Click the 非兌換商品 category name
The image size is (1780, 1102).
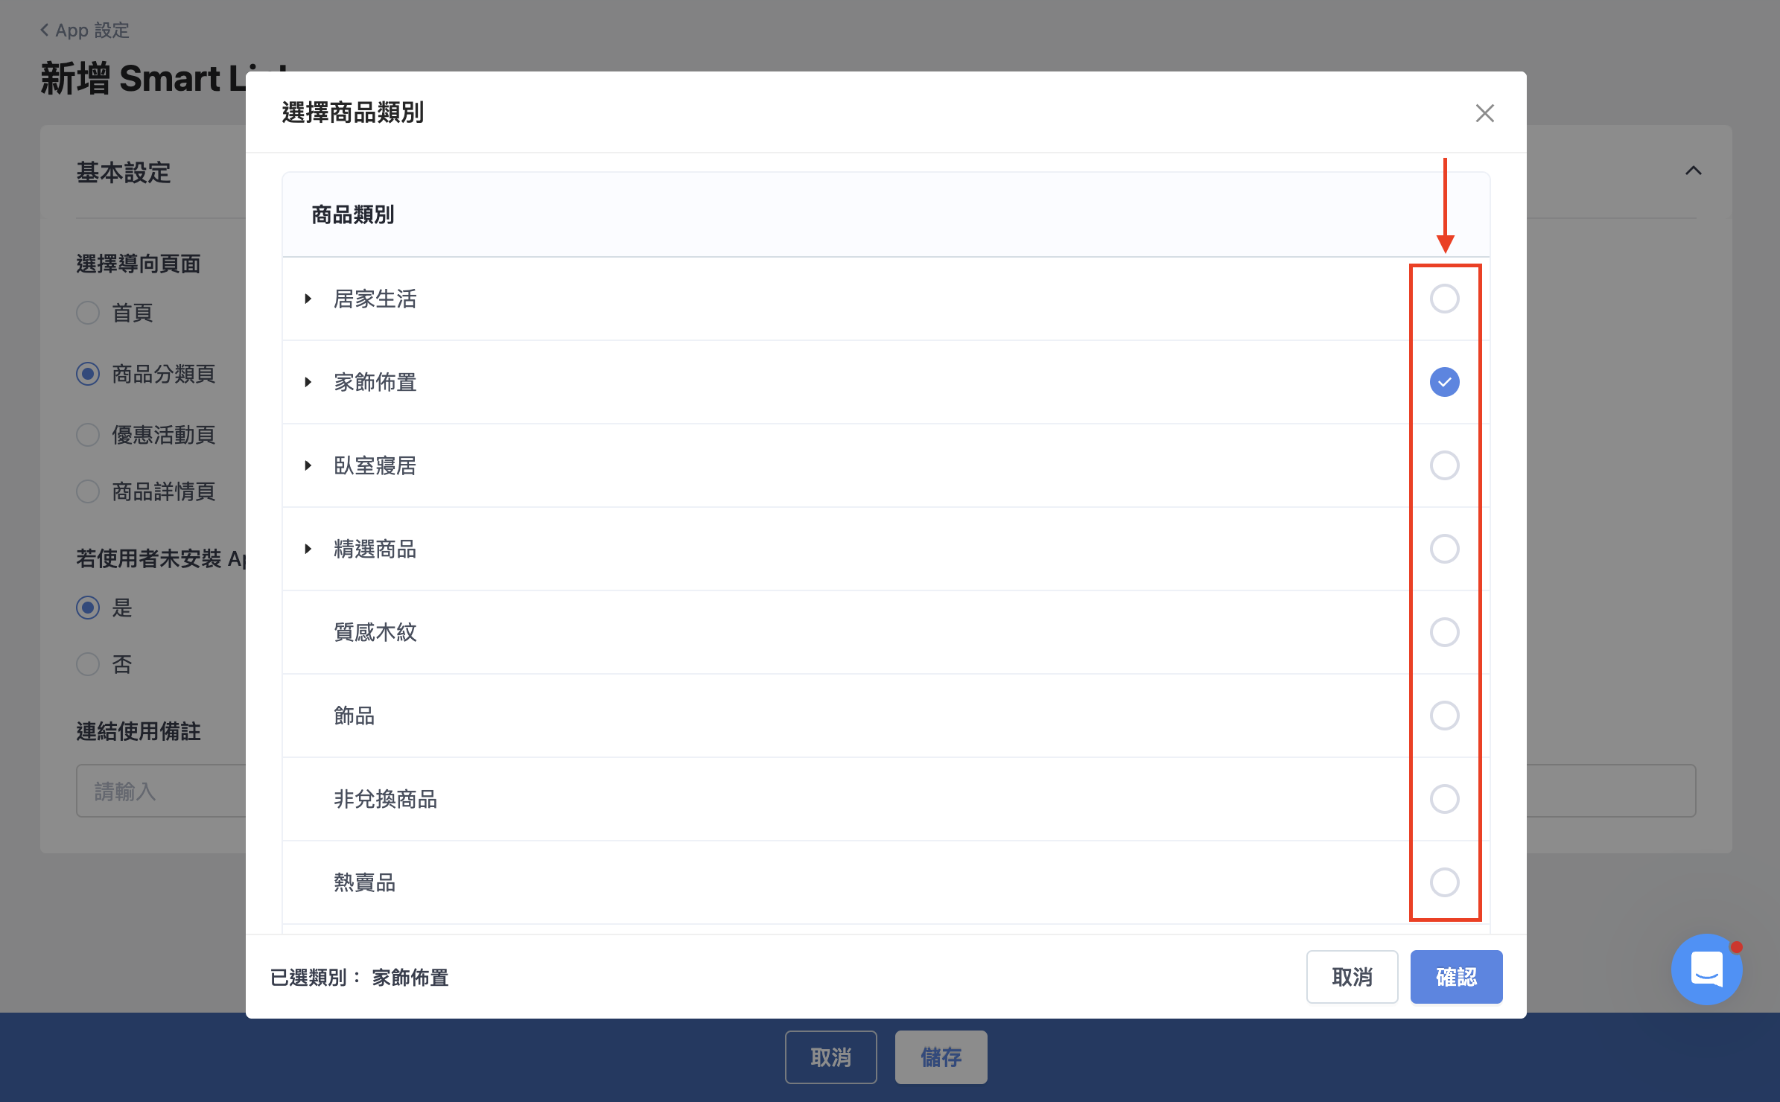coord(385,799)
